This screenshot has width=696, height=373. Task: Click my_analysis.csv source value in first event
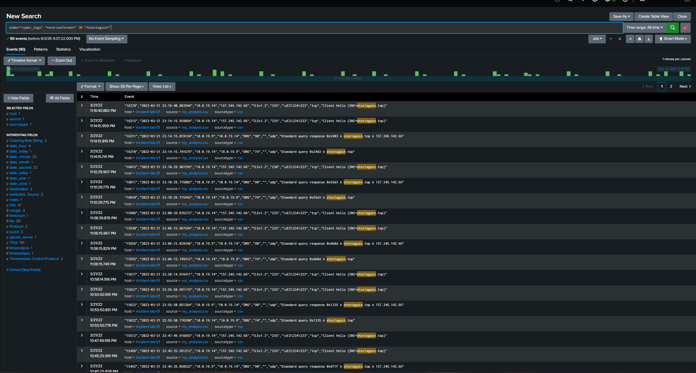195,112
